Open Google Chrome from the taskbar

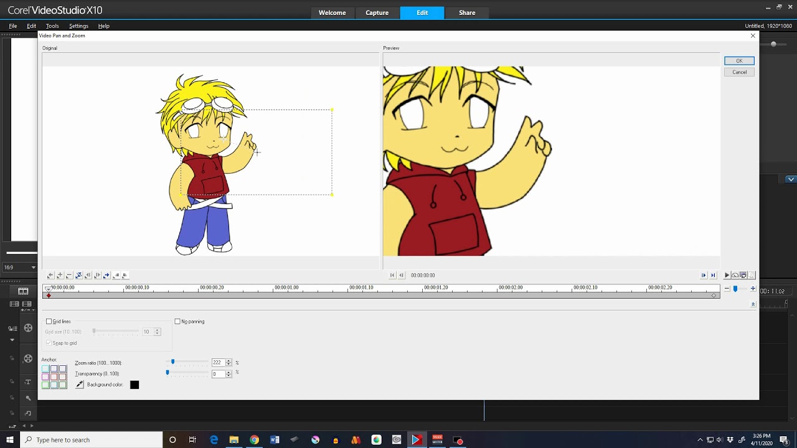point(254,440)
